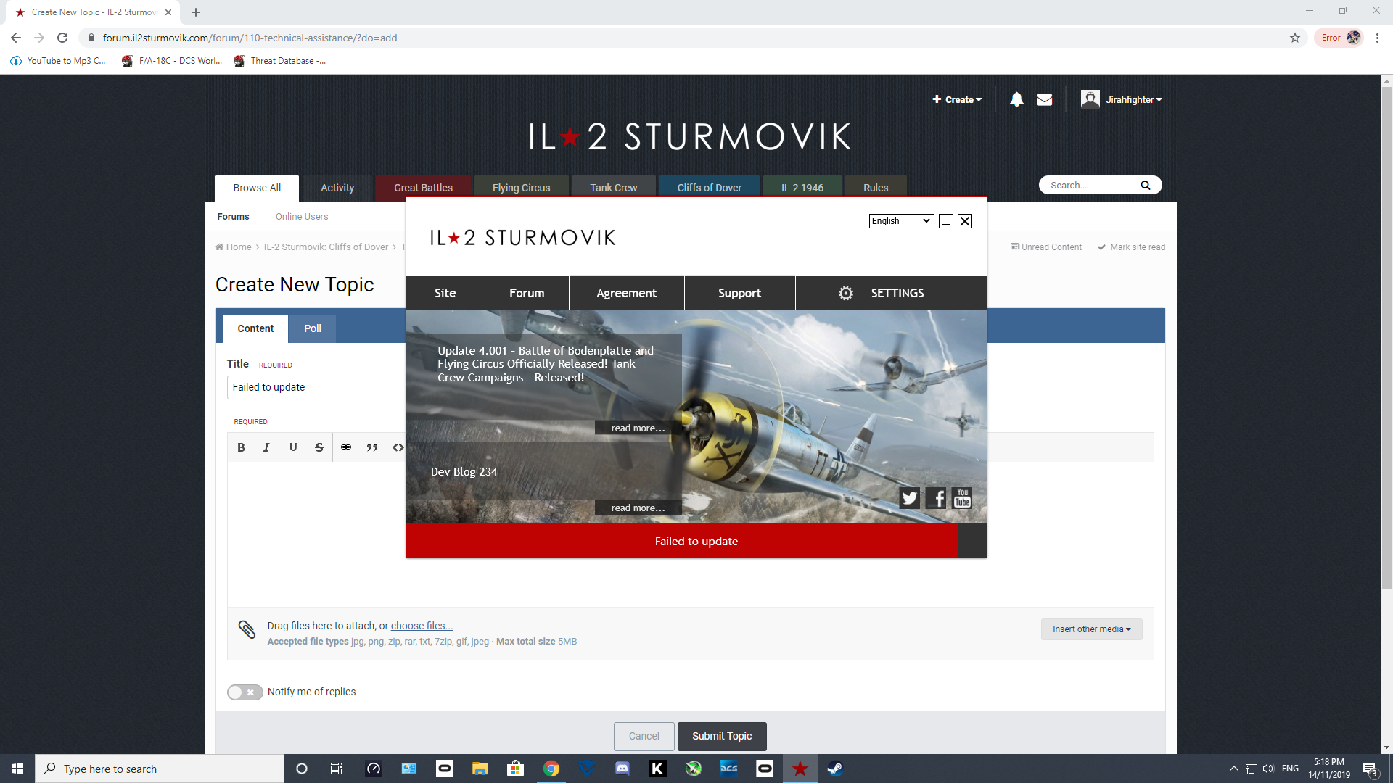The height and width of the screenshot is (783, 1393).
Task: Click the launcher settings gear icon
Action: coord(845,293)
